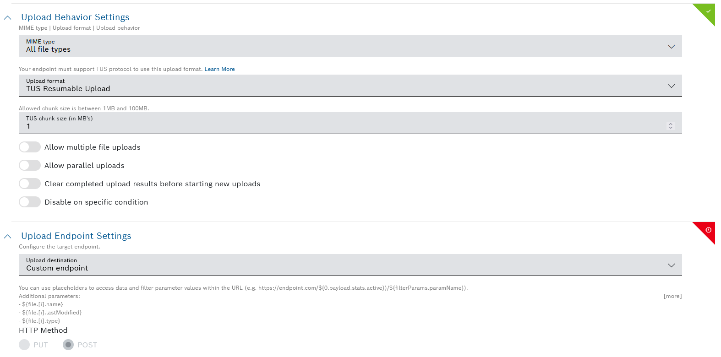The width and height of the screenshot is (721, 357).
Task: Click the Upload Behavior Settings heading
Action: pos(75,17)
